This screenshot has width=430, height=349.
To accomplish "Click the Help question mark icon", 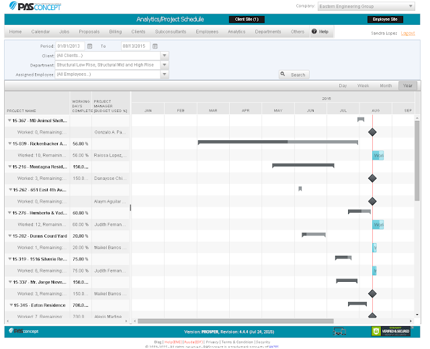I will pos(314,32).
